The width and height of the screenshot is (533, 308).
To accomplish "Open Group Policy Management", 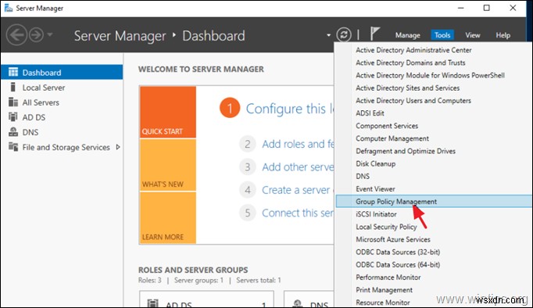I will pos(434,201).
